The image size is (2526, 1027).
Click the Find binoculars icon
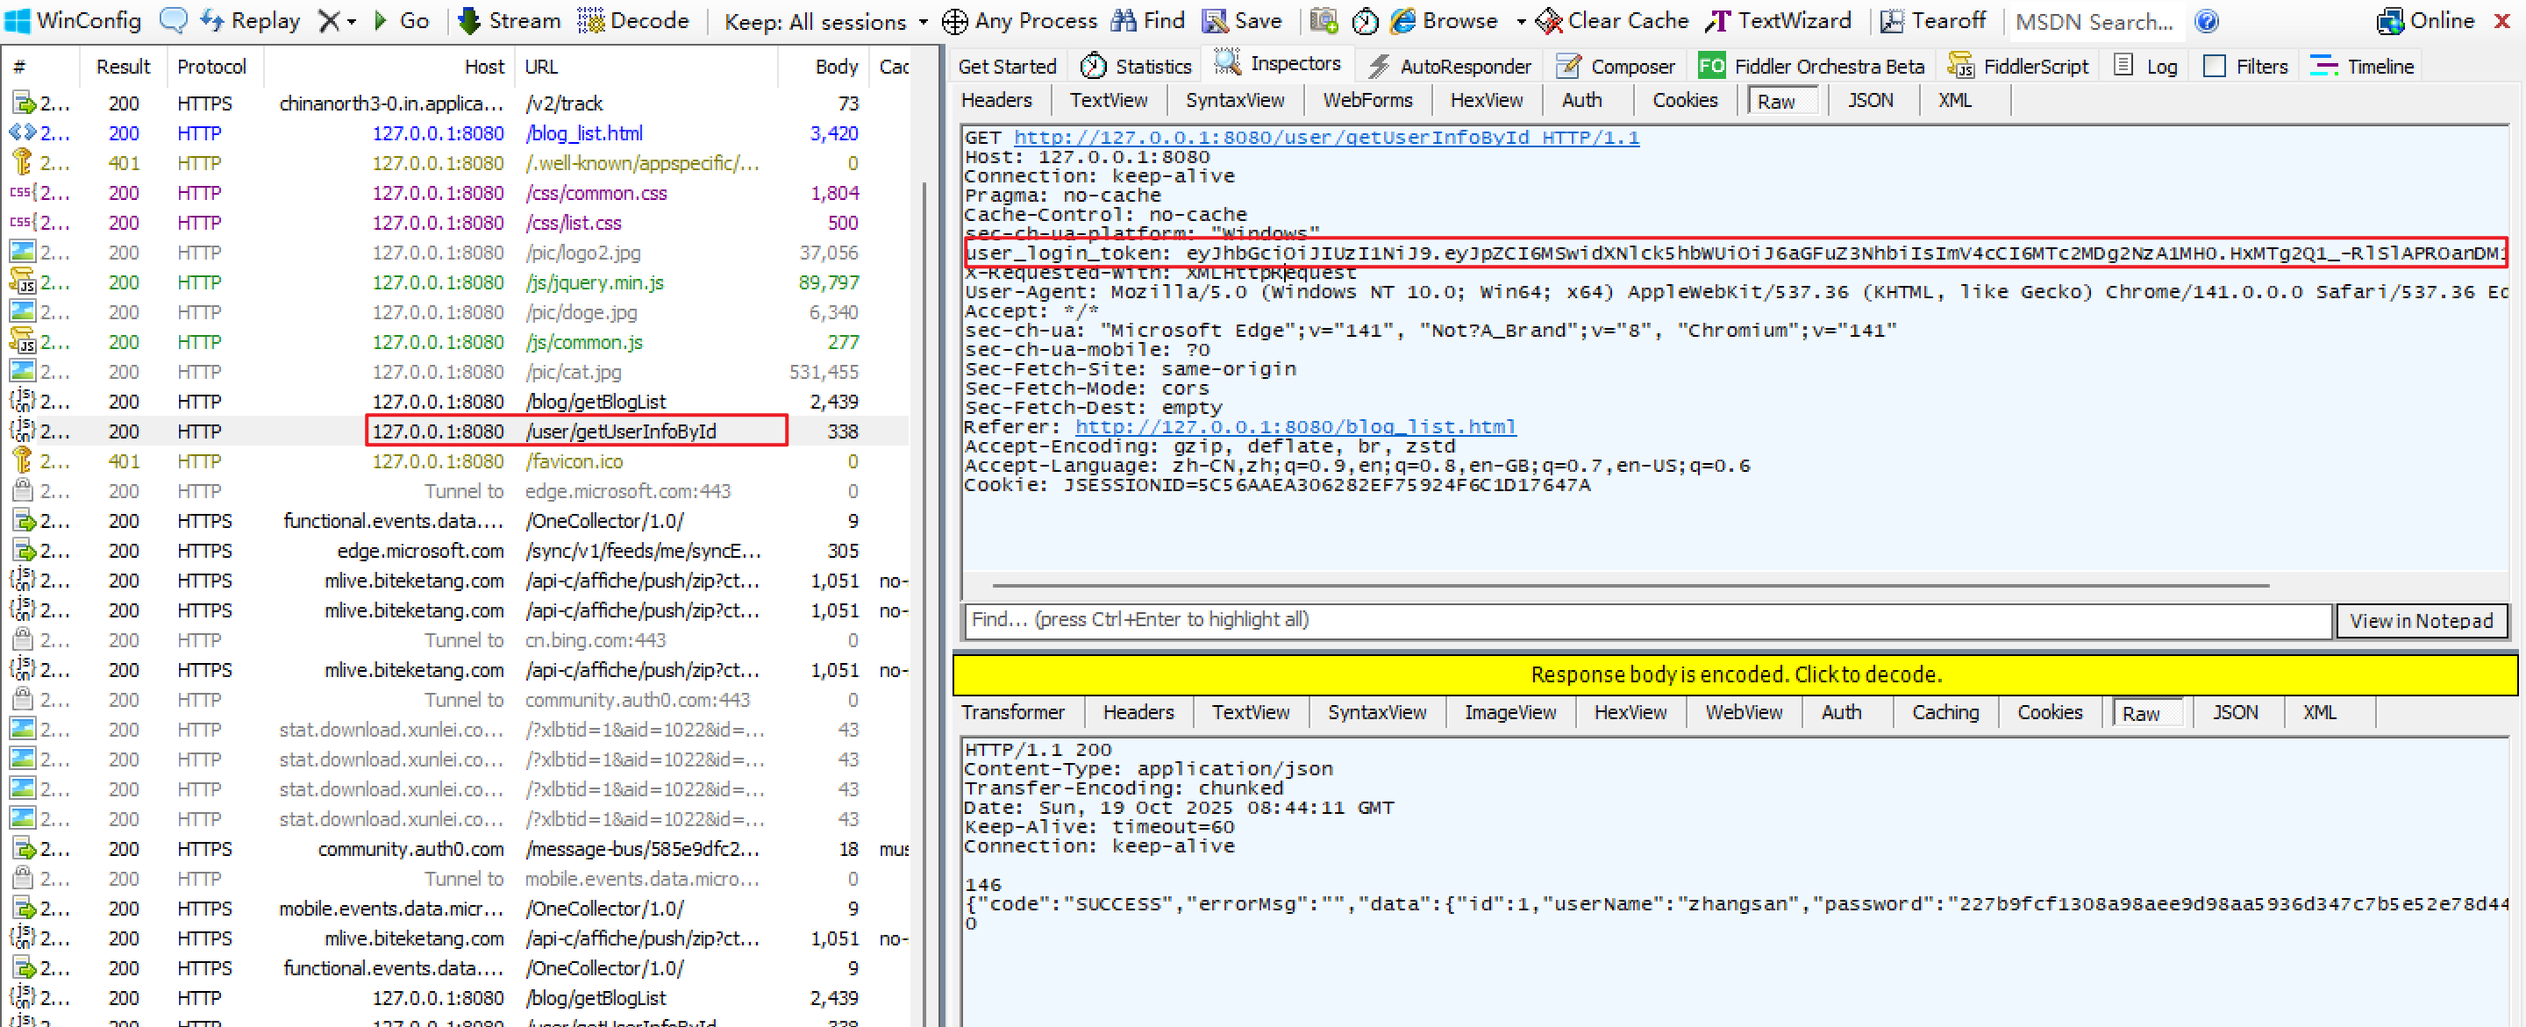click(1124, 20)
